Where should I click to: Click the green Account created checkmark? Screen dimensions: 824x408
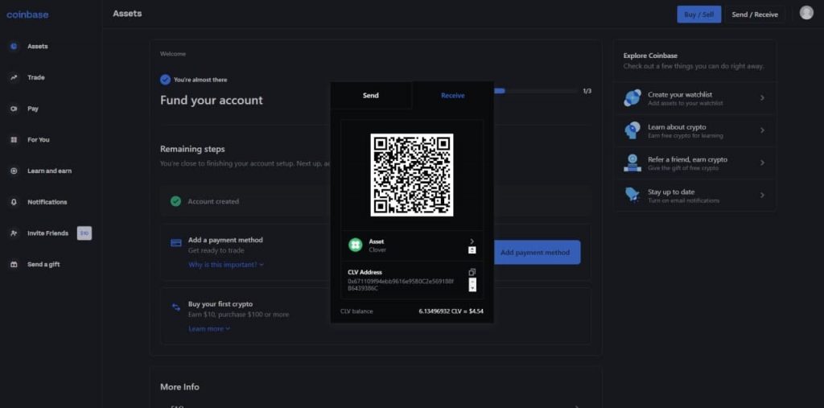(176, 201)
